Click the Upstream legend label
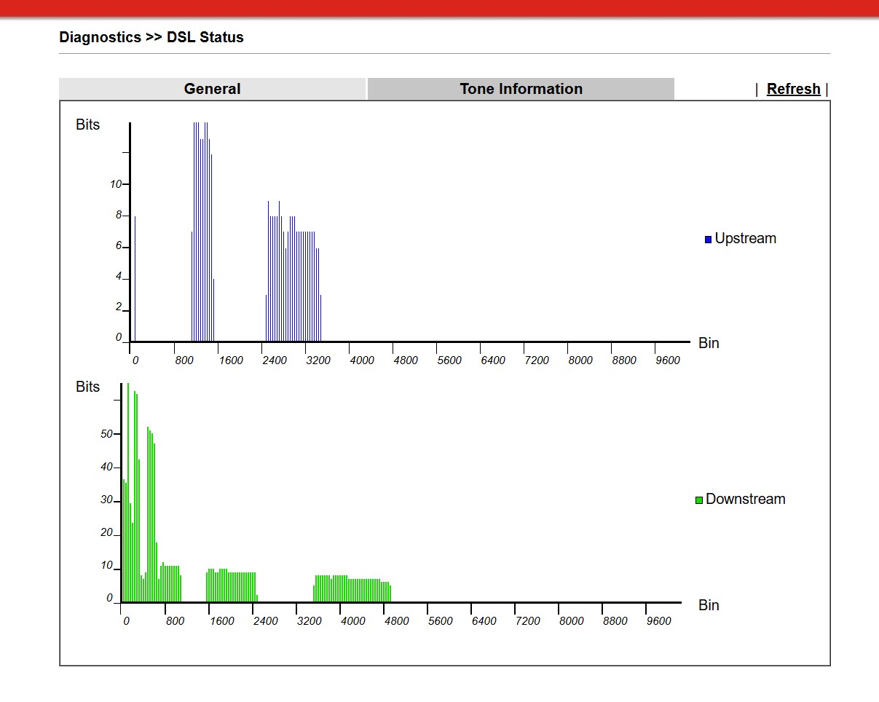Image resolution: width=879 pixels, height=702 pixels. pyautogui.click(x=745, y=239)
